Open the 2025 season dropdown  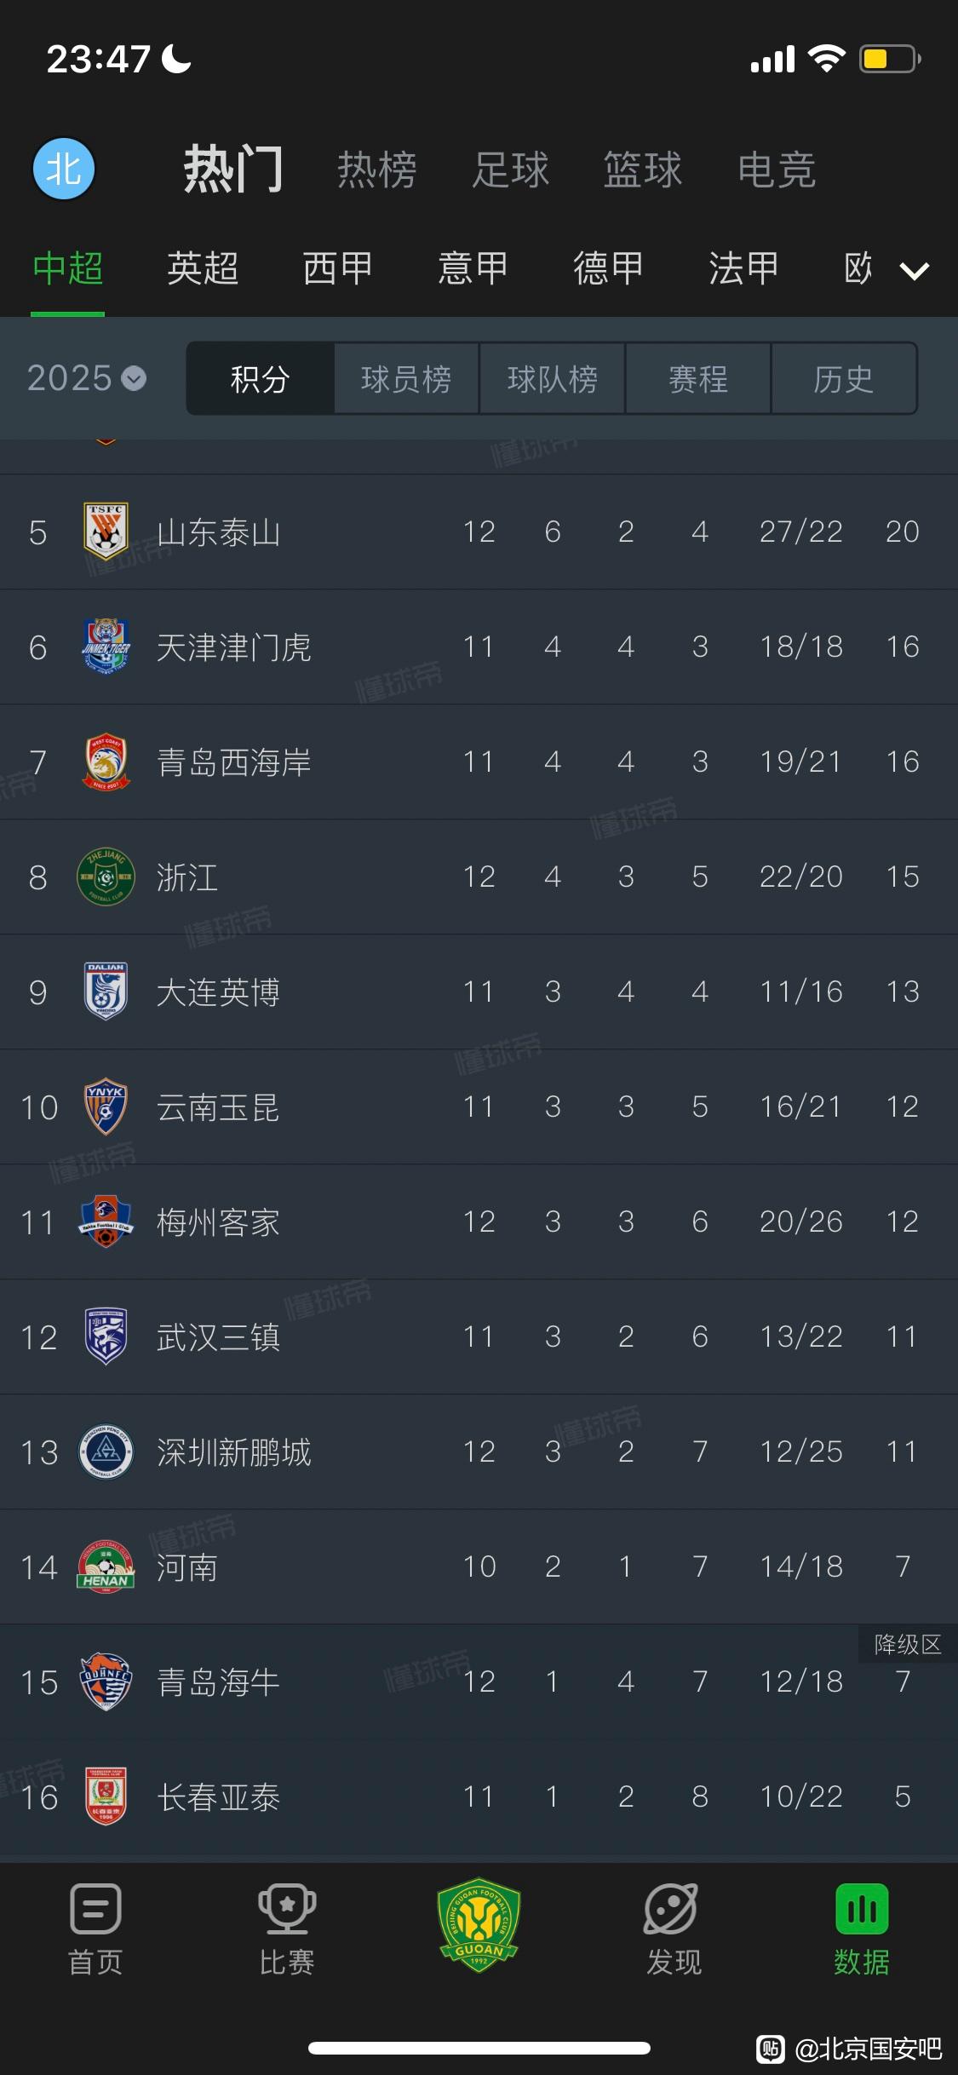tap(86, 378)
